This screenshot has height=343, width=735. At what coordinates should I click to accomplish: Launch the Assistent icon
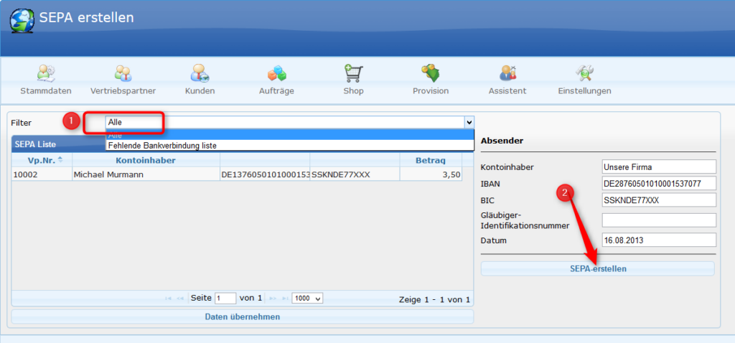[x=507, y=74]
